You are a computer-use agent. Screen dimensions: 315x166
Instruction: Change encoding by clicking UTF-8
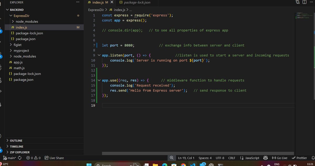click(220, 158)
